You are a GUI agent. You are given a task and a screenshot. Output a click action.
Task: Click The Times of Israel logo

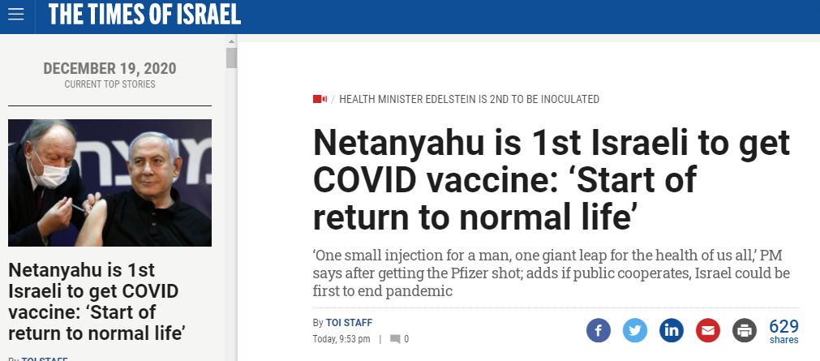tap(144, 15)
